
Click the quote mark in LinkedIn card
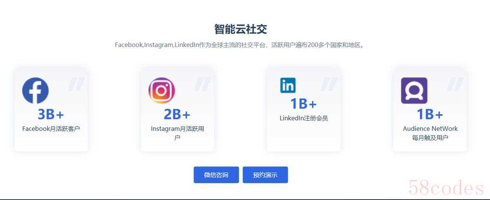point(329,84)
